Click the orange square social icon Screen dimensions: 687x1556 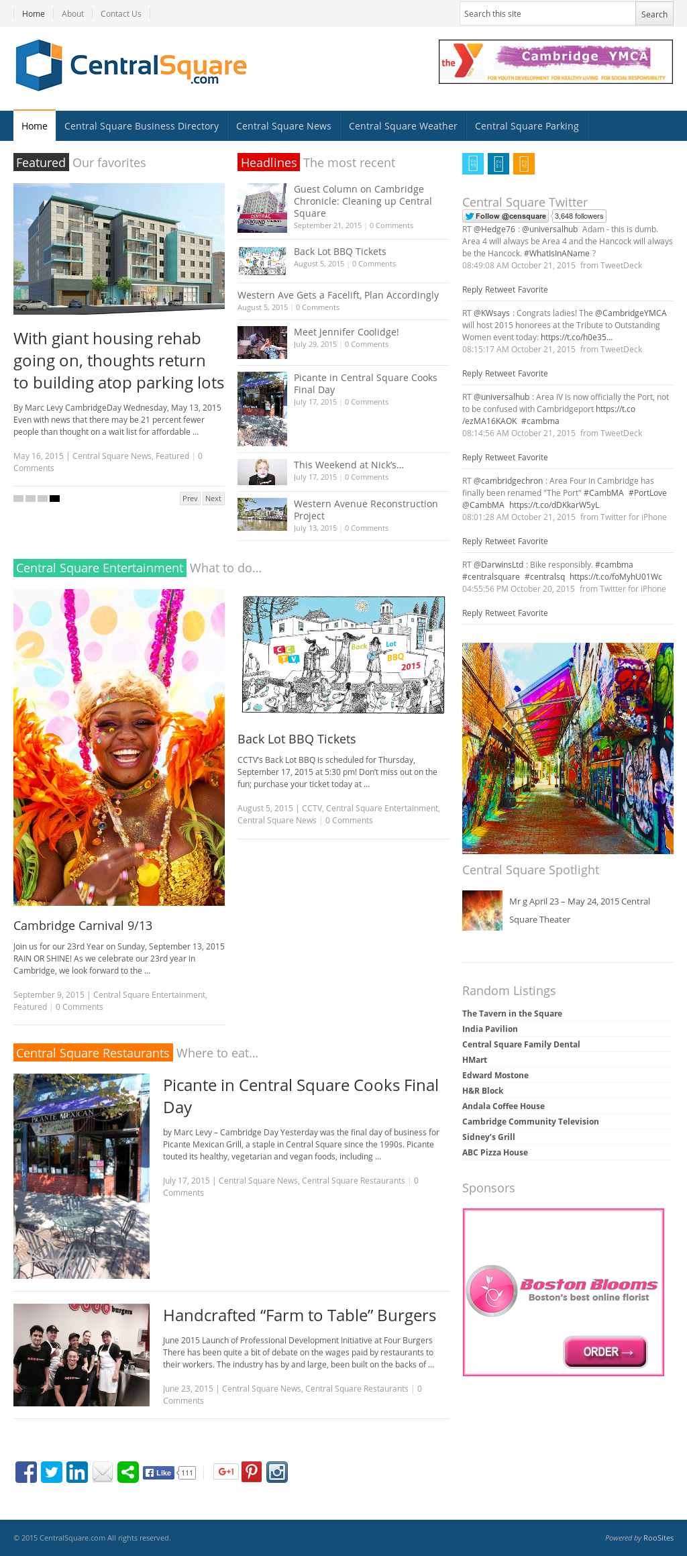tap(524, 164)
